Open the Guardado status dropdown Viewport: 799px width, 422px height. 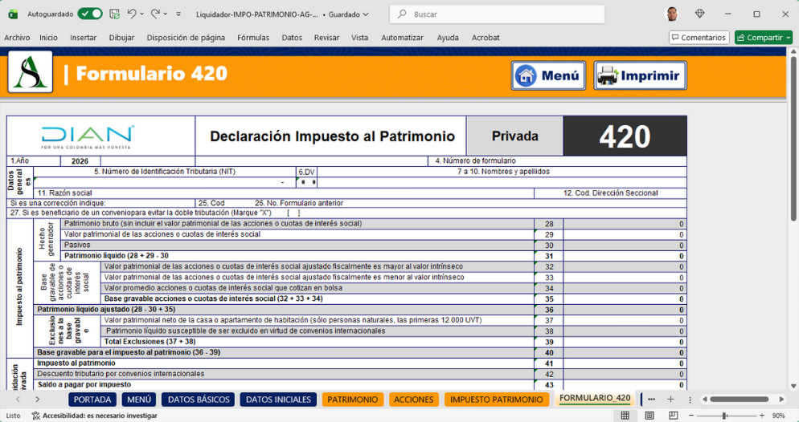(x=348, y=14)
